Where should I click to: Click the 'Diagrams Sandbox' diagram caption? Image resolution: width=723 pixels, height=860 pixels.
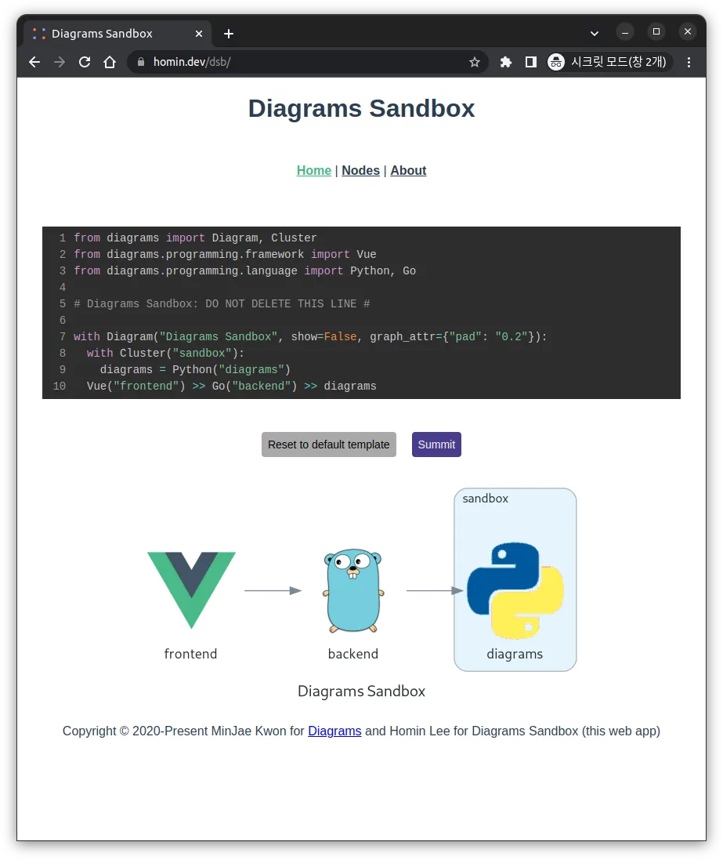[361, 691]
